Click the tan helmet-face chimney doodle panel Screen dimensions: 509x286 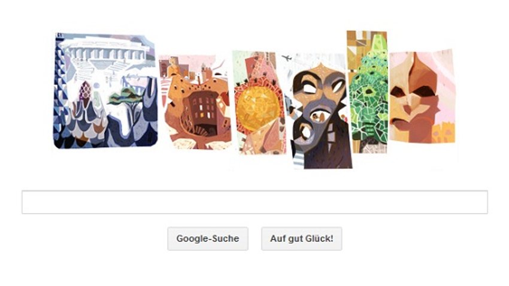[x=422, y=97]
